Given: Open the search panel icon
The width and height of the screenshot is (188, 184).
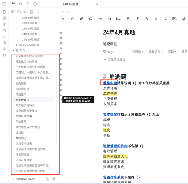Looking at the screenshot, I should pos(21,4).
